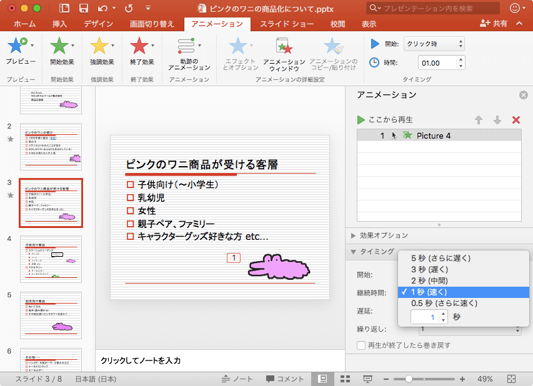Click the fit slide to window icon
Viewport: 533px width, 386px height.
(x=511, y=379)
